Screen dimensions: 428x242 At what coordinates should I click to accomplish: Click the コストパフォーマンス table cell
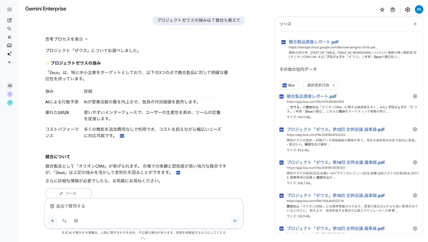coord(62,132)
